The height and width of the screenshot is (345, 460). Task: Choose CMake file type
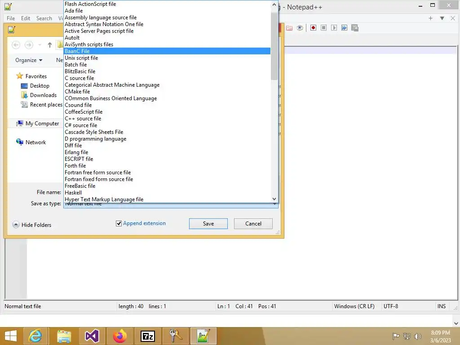pos(167,92)
